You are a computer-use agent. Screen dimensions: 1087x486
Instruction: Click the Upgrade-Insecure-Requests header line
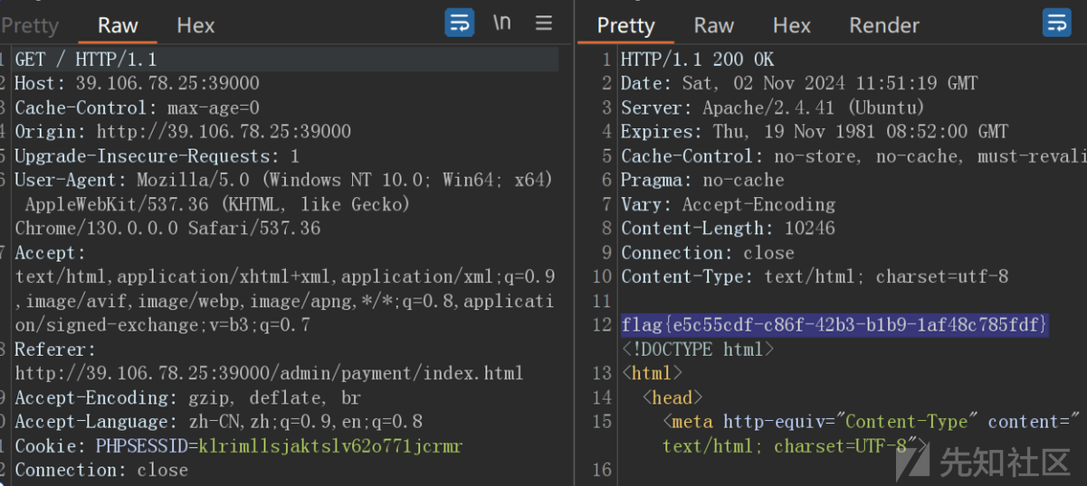coord(157,156)
